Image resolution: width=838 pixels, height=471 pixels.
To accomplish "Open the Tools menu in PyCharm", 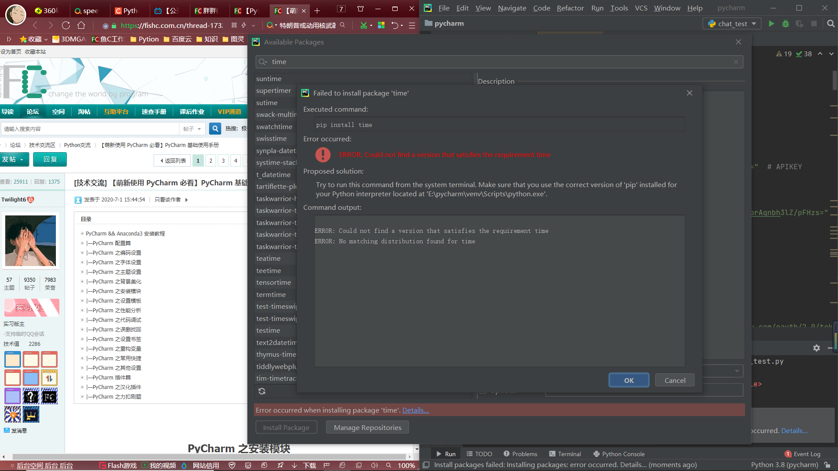I will tap(619, 8).
